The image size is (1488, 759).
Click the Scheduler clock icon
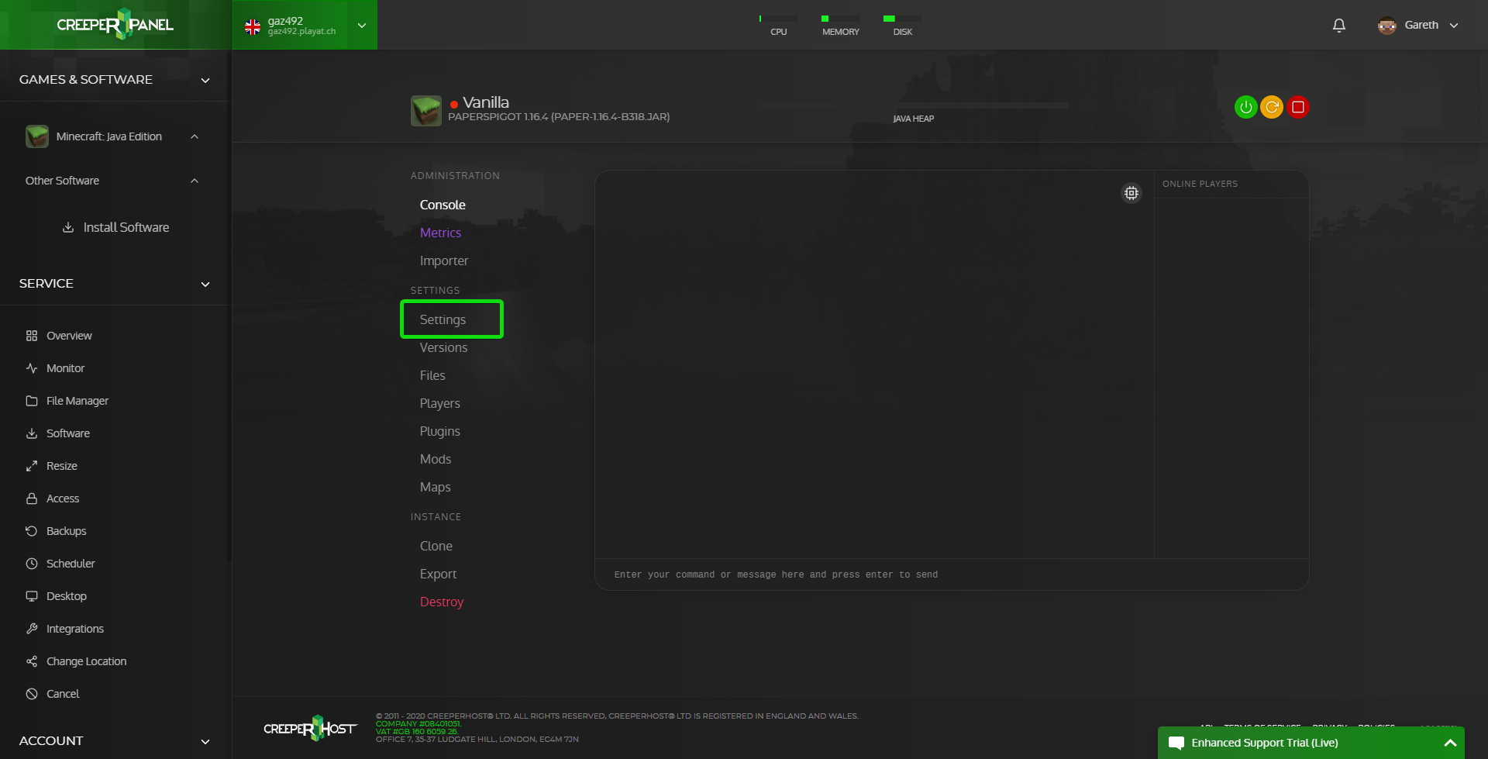tap(32, 564)
